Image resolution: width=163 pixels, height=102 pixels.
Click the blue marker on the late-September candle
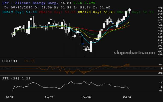(112, 22)
